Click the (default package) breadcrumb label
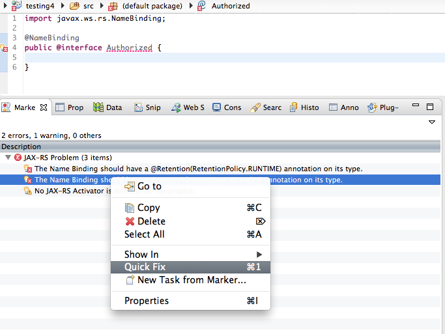The height and width of the screenshot is (334, 445). (152, 6)
